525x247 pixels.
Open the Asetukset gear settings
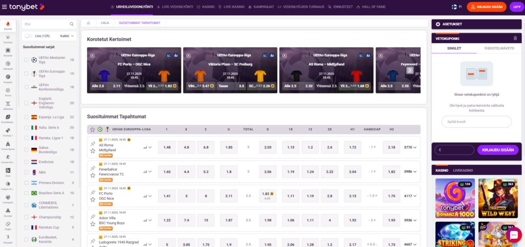point(437,24)
